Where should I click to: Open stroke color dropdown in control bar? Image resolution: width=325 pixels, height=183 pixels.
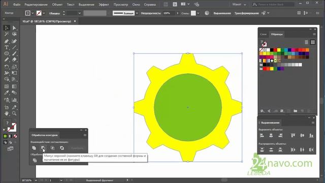(x=44, y=13)
